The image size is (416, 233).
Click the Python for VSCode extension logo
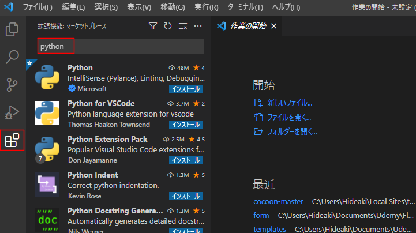point(47,113)
